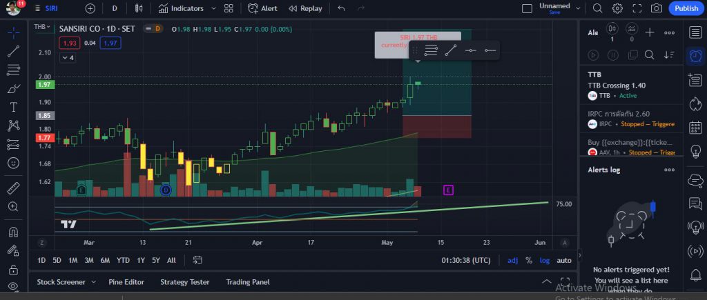The width and height of the screenshot is (707, 300).
Task: Activate the zoom in tool
Action: 14,206
